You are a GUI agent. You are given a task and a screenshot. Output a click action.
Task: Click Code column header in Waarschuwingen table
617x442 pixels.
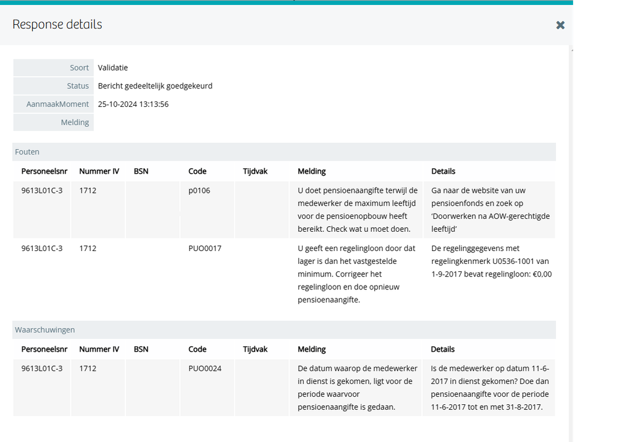tap(198, 349)
